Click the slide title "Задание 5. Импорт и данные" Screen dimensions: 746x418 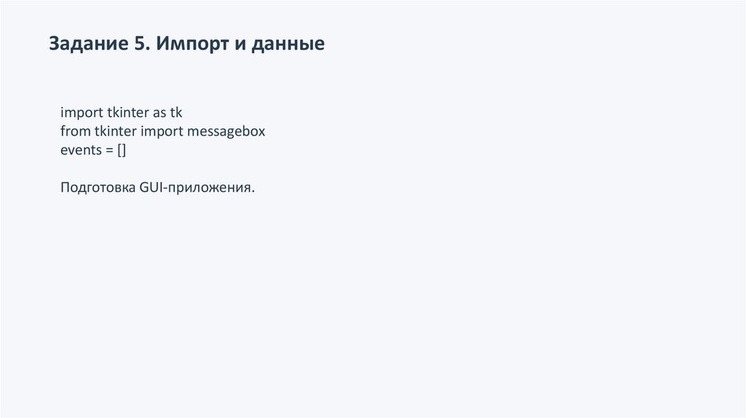pyautogui.click(x=186, y=44)
